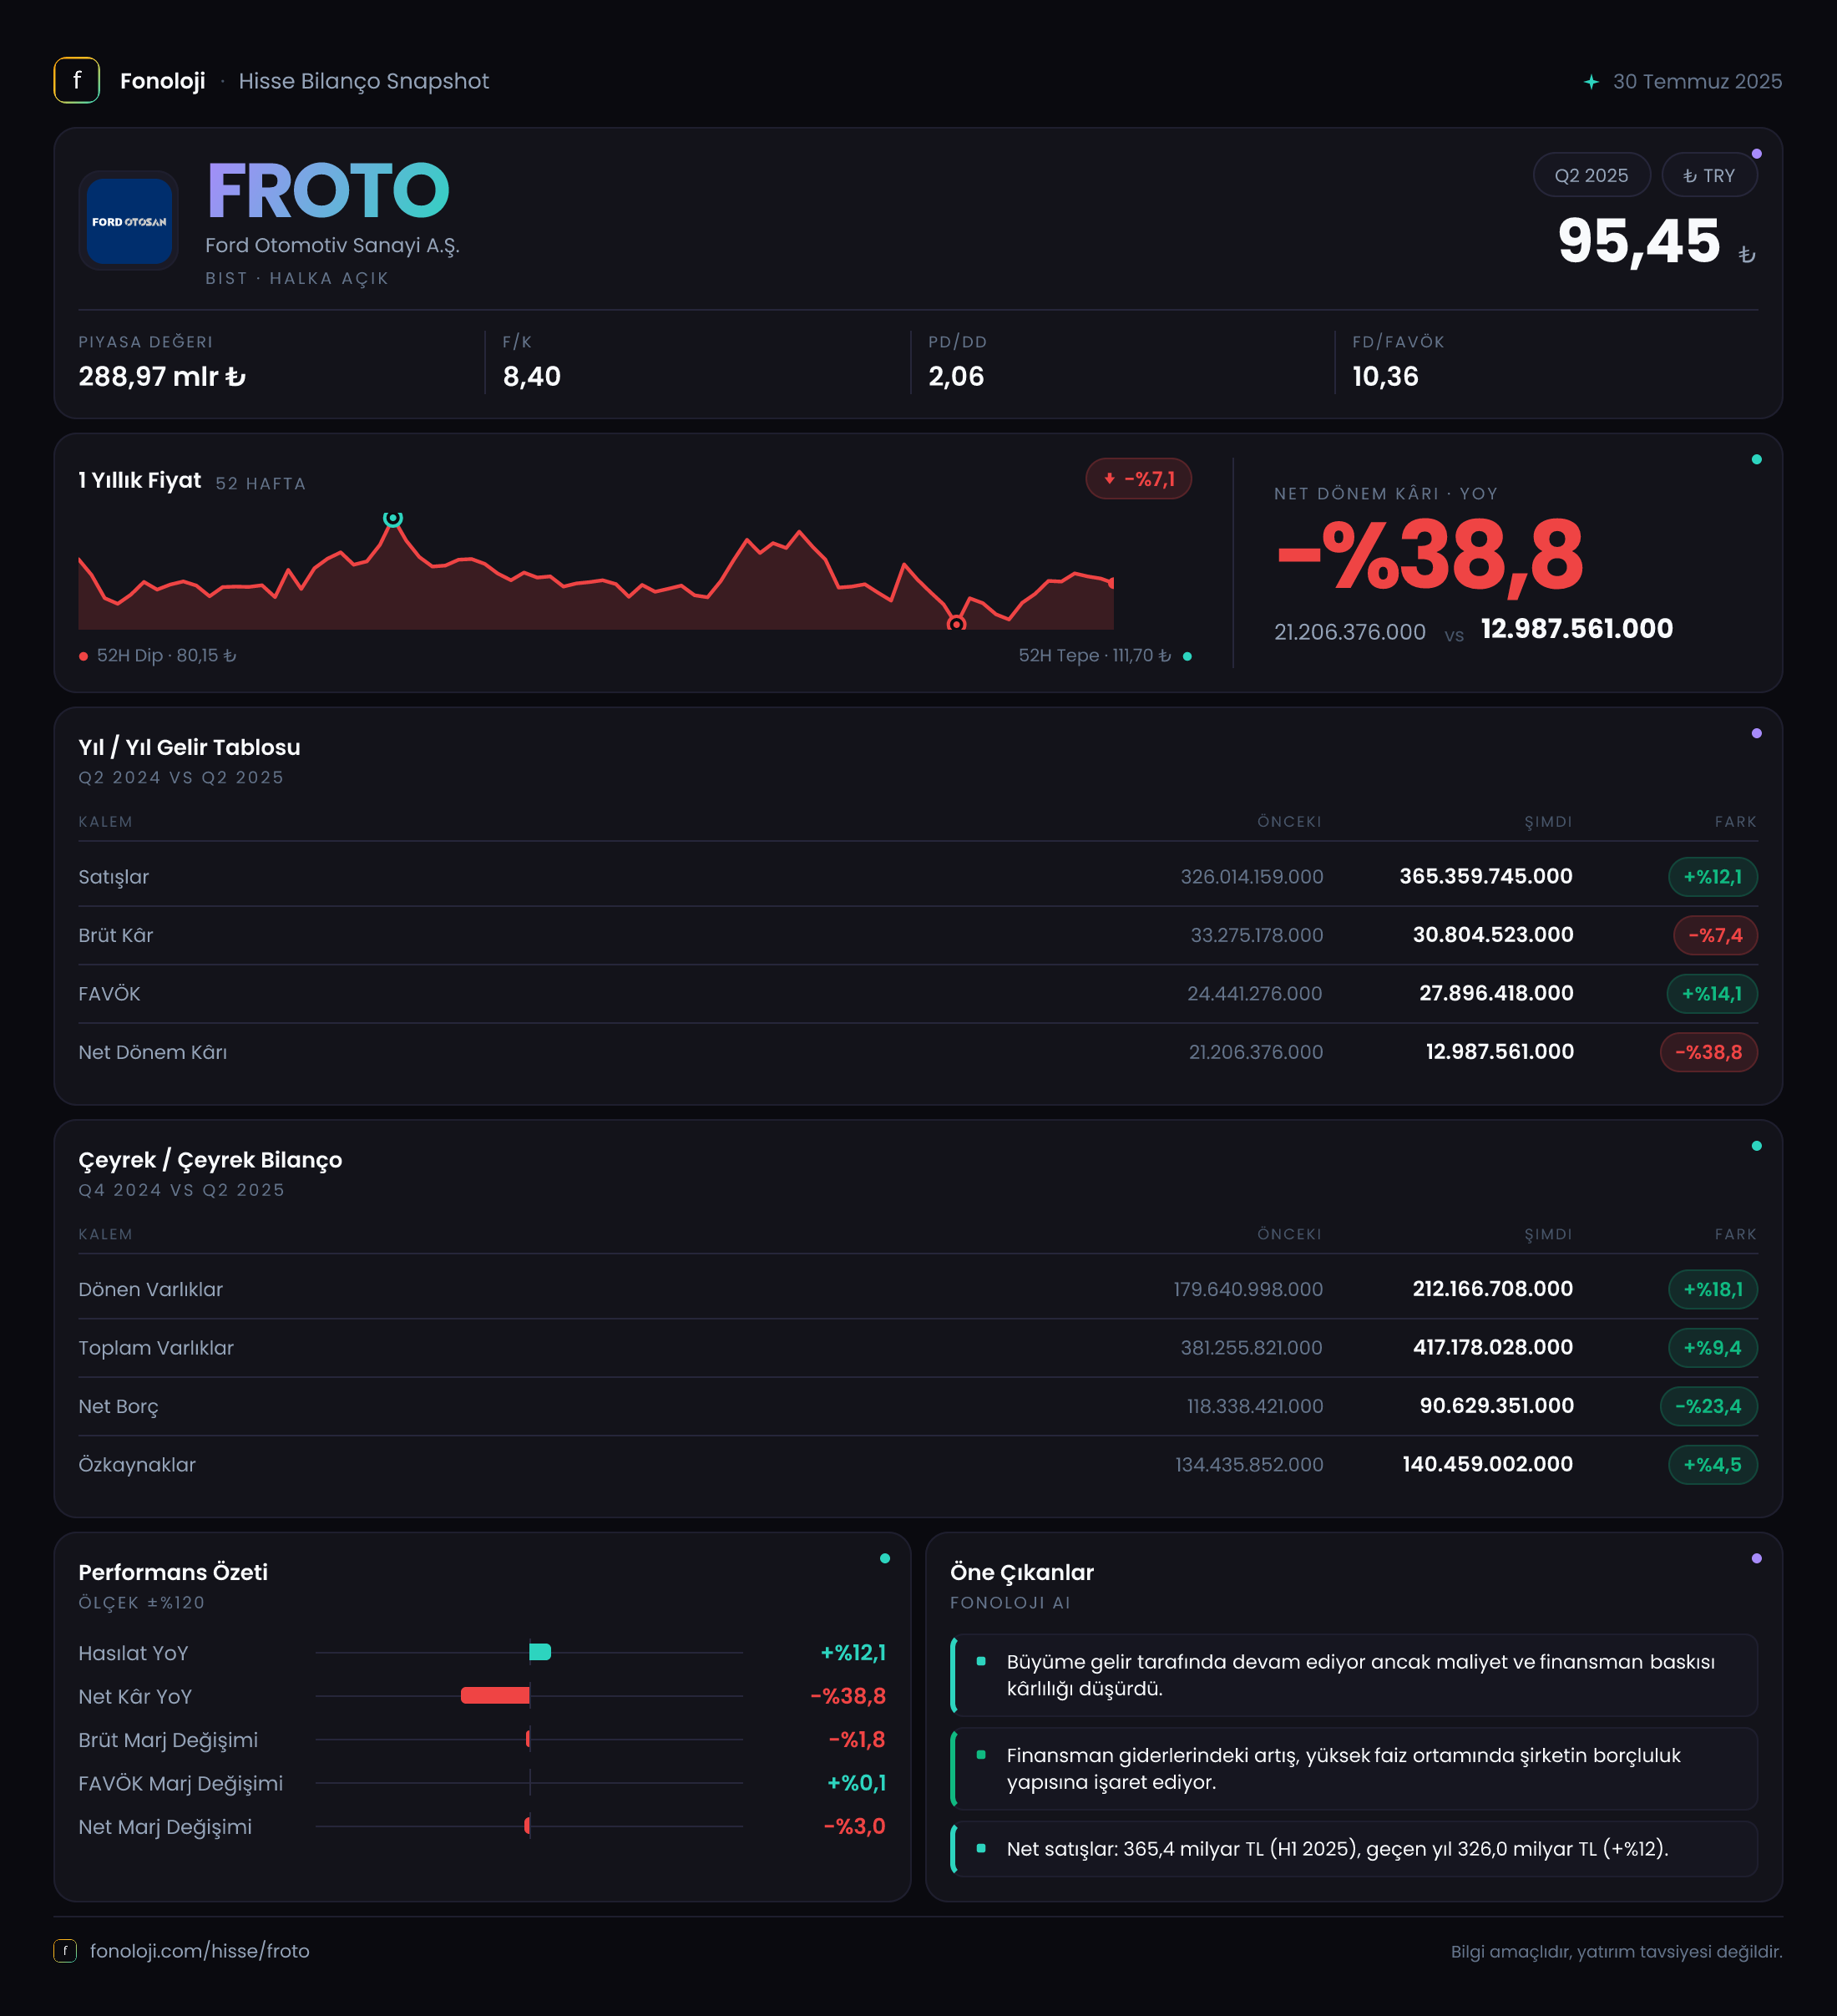The image size is (1837, 2016).
Task: Select the 'Net Dönem Kârı' row label
Action: 153,1052
